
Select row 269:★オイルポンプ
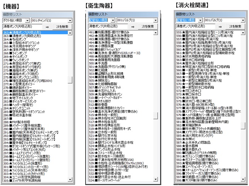tap(35, 57)
